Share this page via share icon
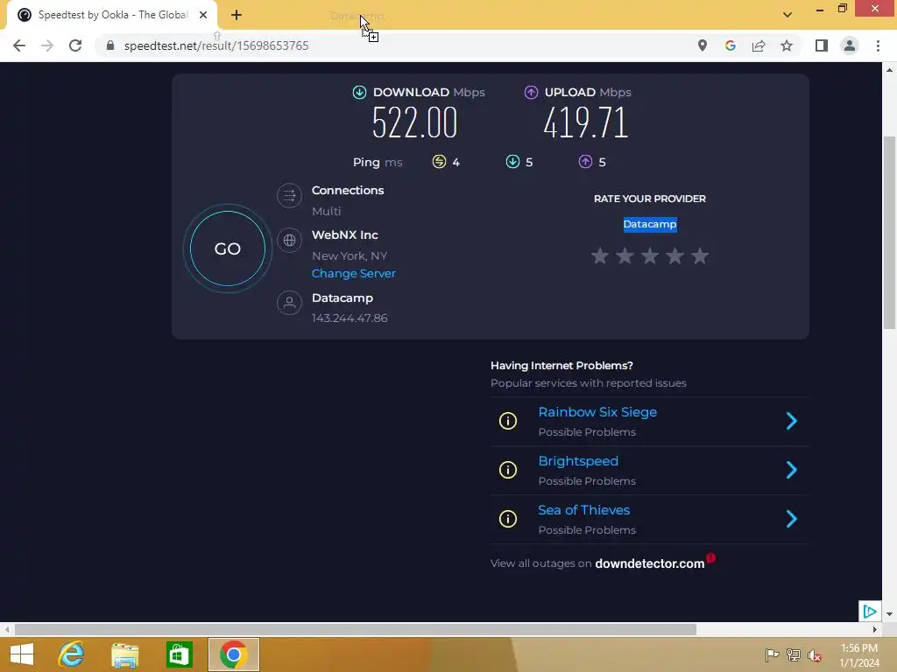Viewport: 897px width, 672px height. point(759,45)
